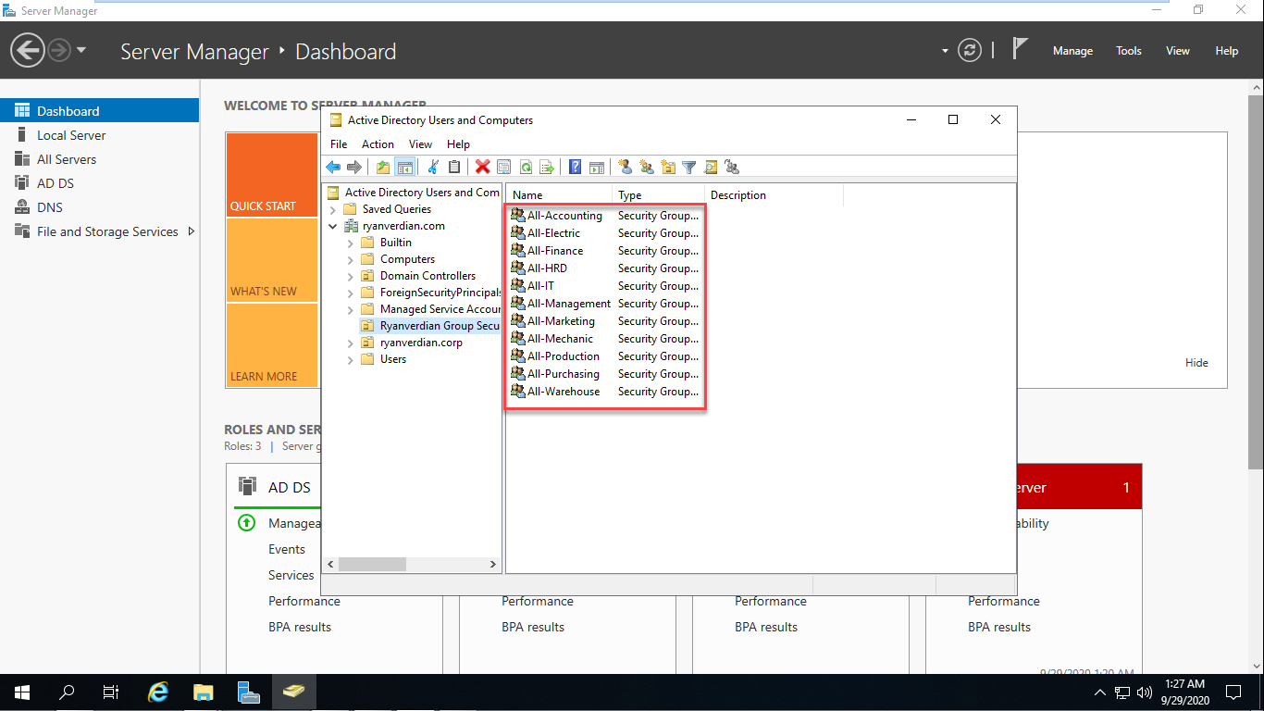
Task: Sort by the Name column header
Action: tap(559, 195)
